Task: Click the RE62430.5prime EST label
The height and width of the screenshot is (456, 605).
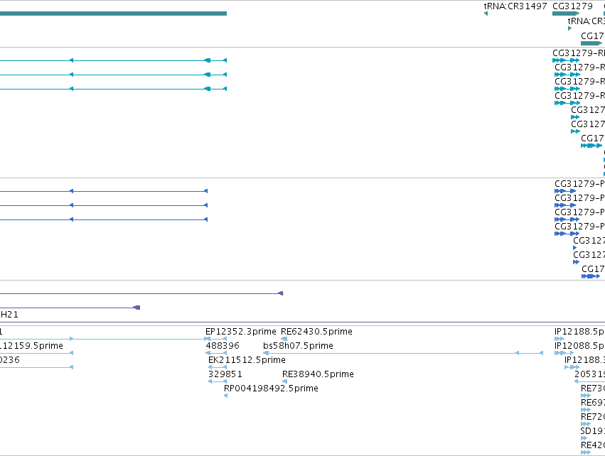Action: 316,332
